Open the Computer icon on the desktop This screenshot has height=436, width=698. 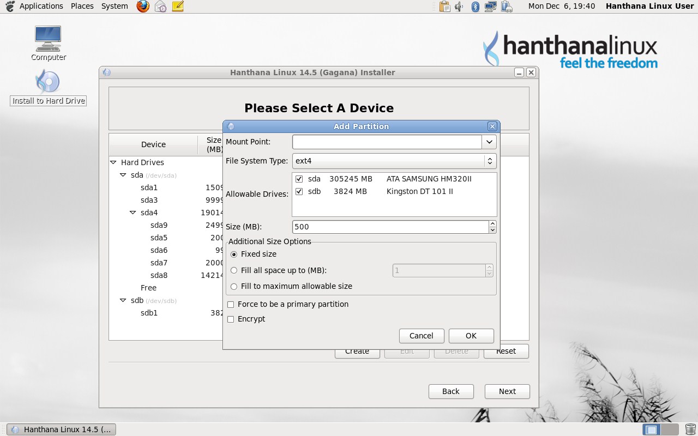pyautogui.click(x=48, y=38)
